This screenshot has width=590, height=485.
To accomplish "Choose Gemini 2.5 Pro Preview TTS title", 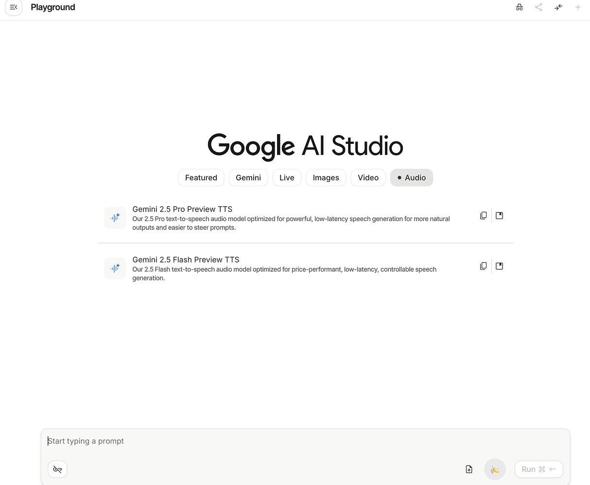I will pyautogui.click(x=182, y=209).
